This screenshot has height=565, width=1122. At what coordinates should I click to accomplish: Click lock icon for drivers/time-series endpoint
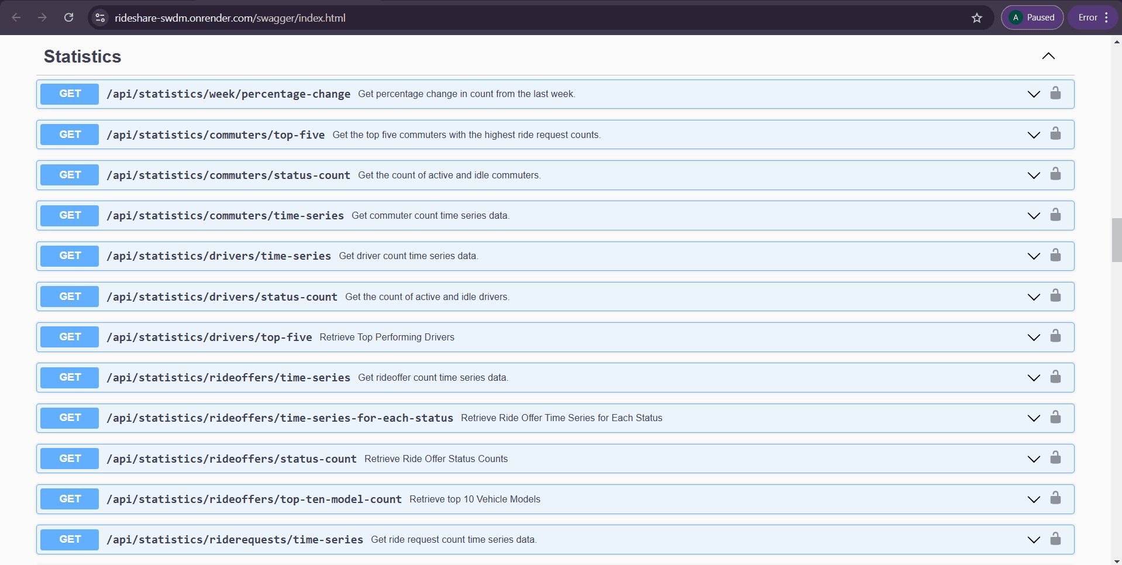point(1055,255)
